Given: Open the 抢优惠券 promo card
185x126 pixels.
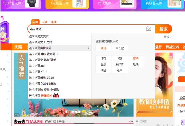Looking at the screenshot, I should pos(115,4).
